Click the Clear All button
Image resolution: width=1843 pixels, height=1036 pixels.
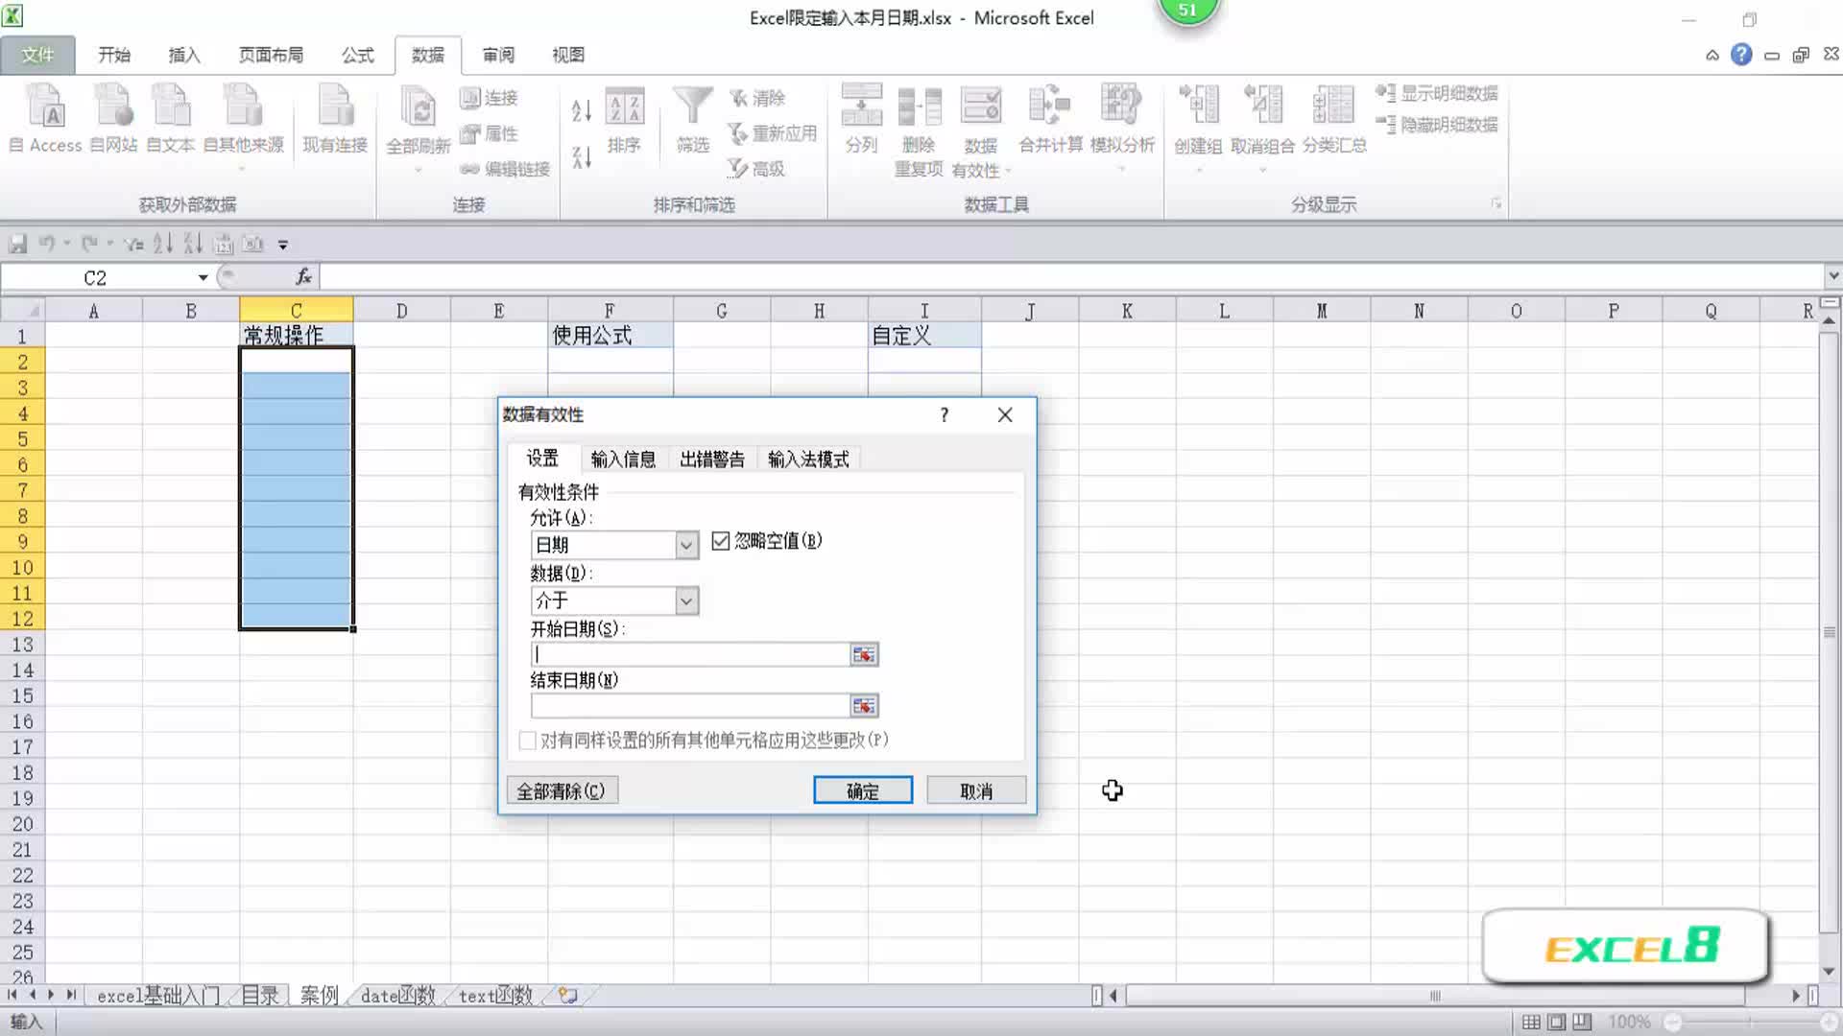pos(562,791)
